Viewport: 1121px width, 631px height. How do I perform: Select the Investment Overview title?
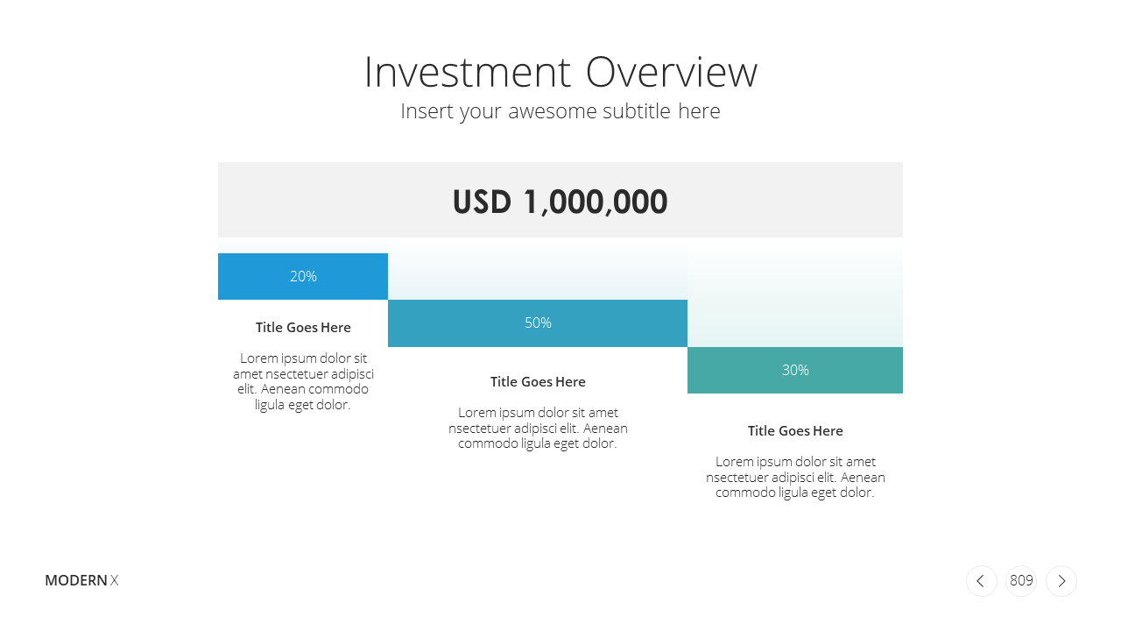(560, 72)
